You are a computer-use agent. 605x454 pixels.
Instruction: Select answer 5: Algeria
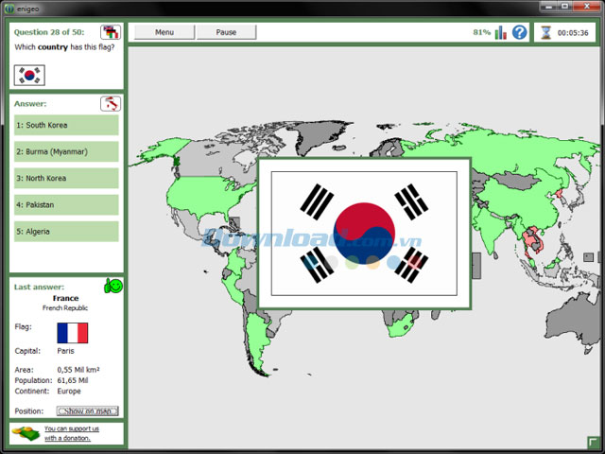coord(66,231)
